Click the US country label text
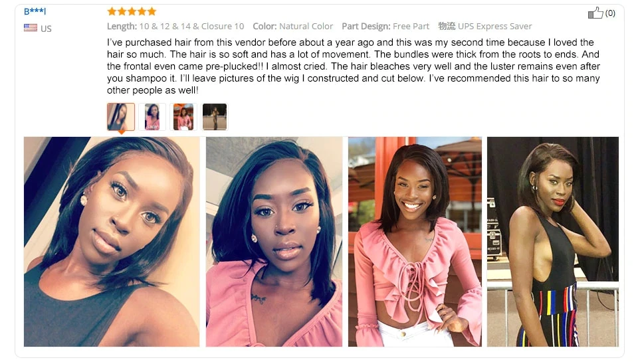The width and height of the screenshot is (638, 364). click(x=46, y=29)
